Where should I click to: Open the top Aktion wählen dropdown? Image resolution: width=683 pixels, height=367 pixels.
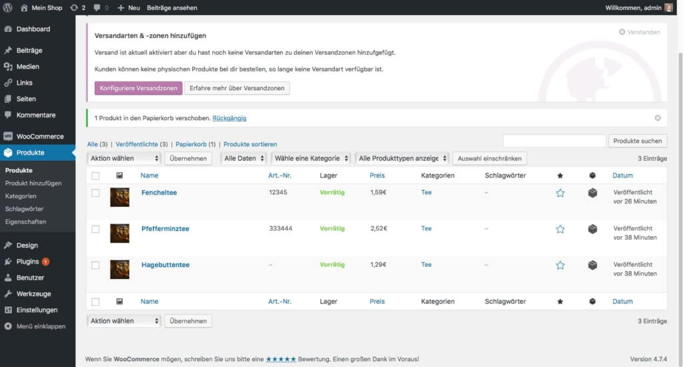[x=124, y=158]
